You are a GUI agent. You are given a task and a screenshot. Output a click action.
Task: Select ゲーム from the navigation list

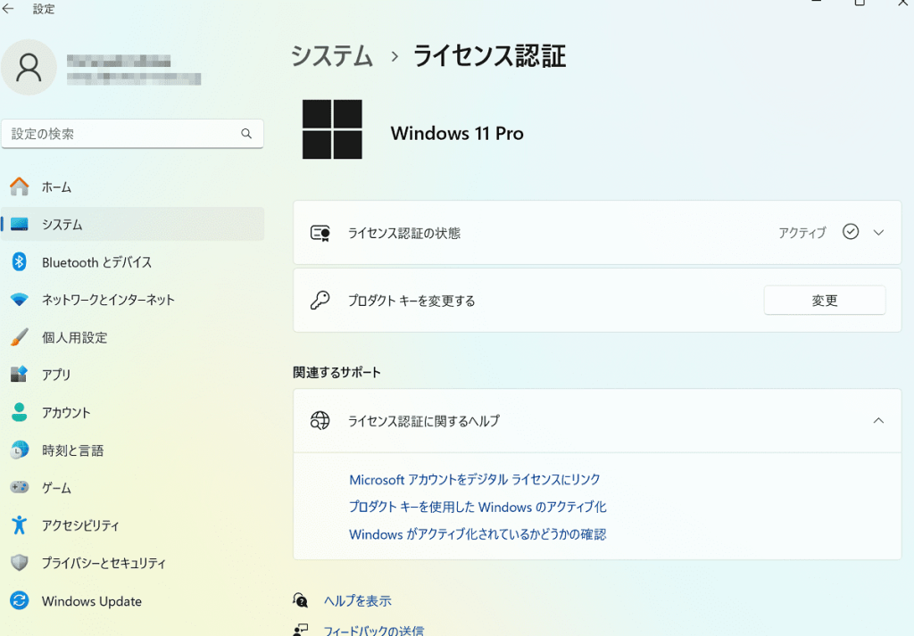coord(21,487)
